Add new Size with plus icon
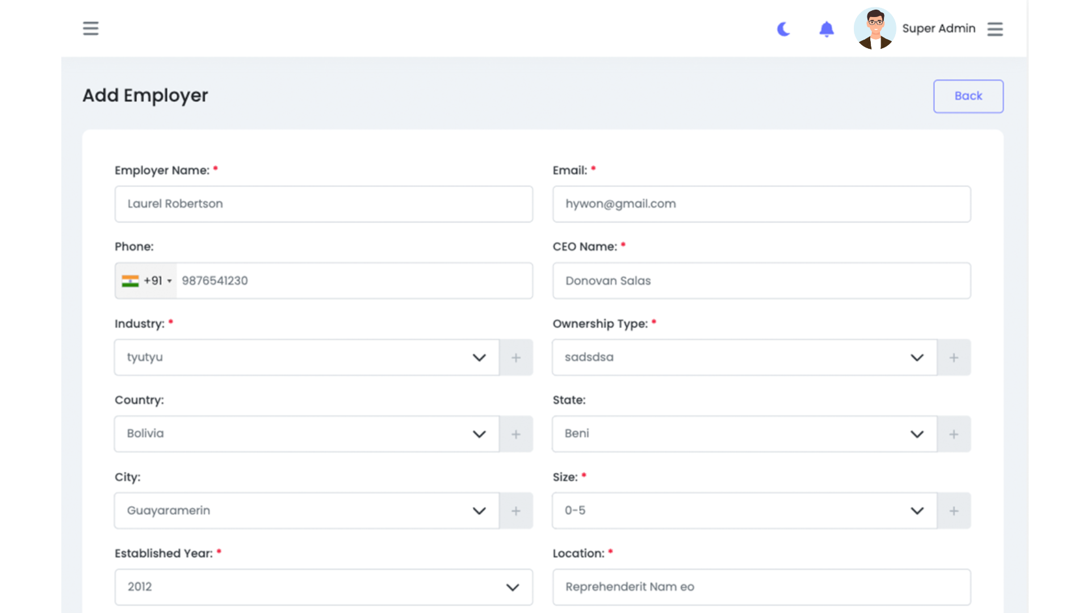1090x613 pixels. click(x=954, y=511)
